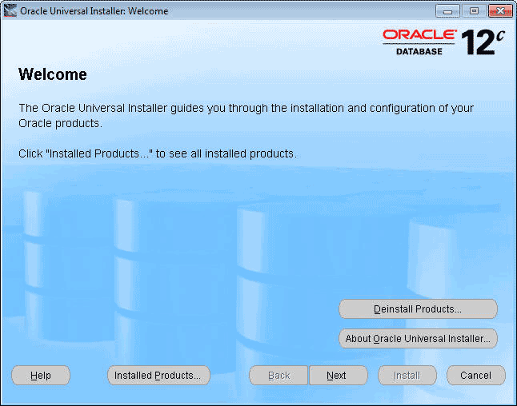Screen dimensions: 517x406
Task: Close the installer window
Action: (x=500, y=11)
